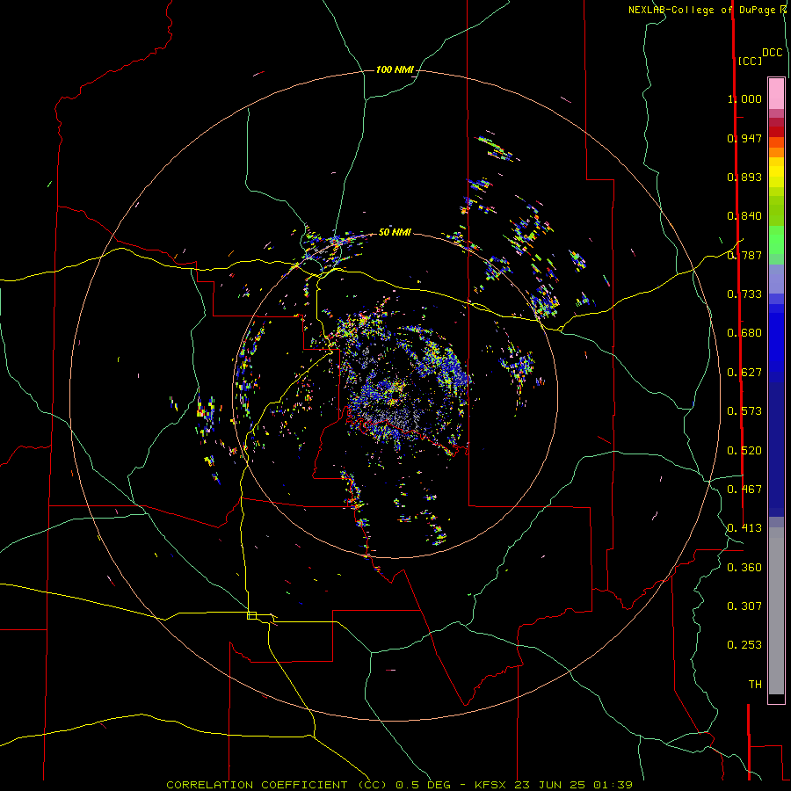Click the 0.787 color scale value
The width and height of the screenshot is (791, 791).
point(744,255)
